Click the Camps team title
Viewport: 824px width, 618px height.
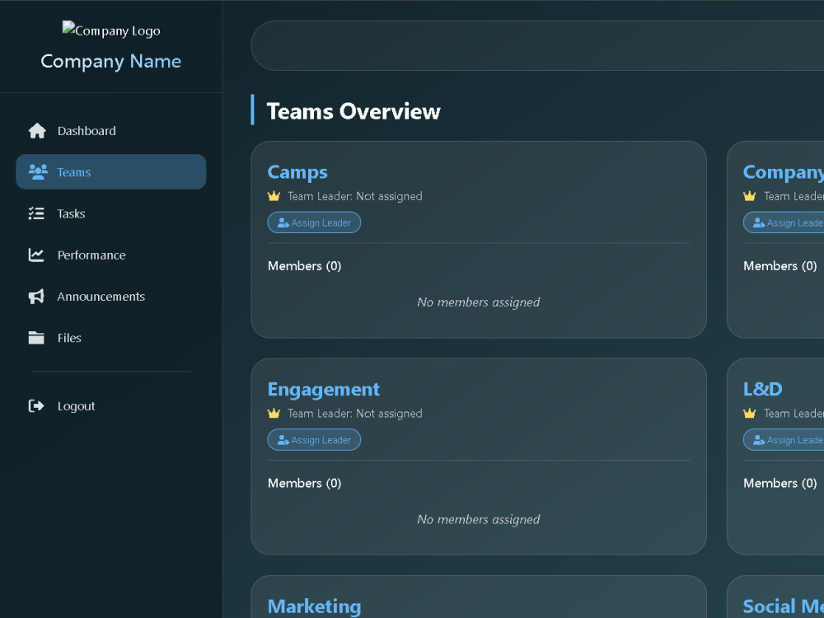[x=297, y=172]
